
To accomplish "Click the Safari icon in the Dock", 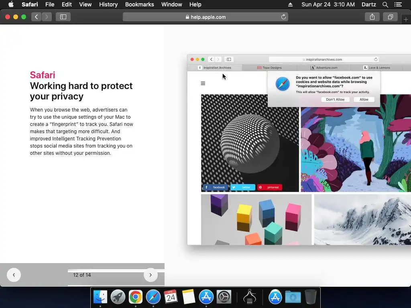I will coord(153,297).
